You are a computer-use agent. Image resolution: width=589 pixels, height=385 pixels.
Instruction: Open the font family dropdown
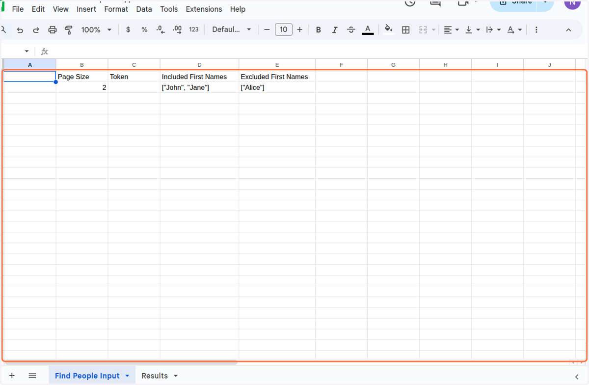click(232, 29)
